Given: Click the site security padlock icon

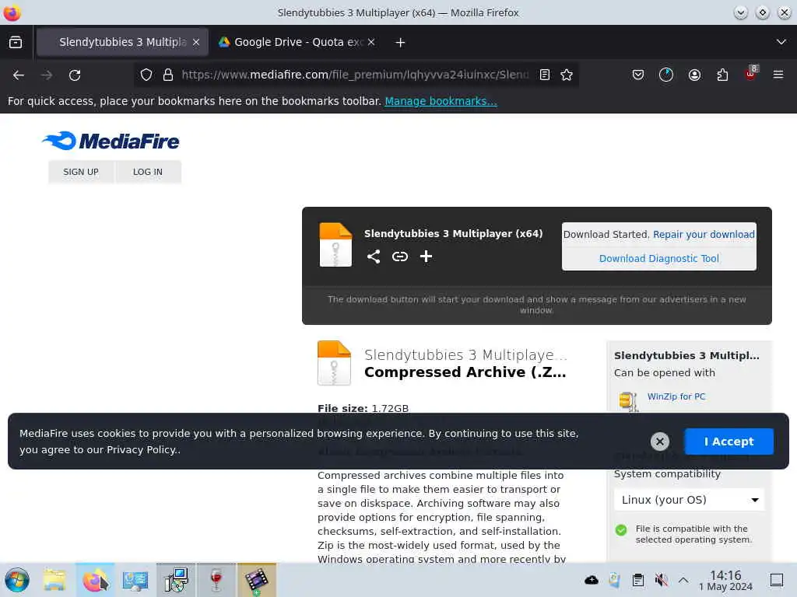Looking at the screenshot, I should (168, 75).
